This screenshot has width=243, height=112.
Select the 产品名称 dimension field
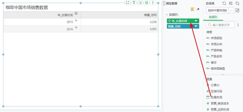217,56
